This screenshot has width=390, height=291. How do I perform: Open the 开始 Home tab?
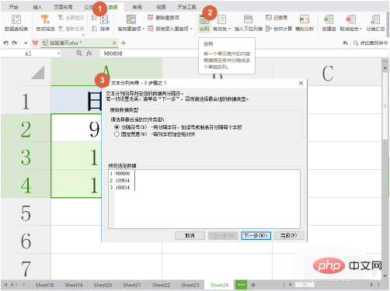pos(13,7)
